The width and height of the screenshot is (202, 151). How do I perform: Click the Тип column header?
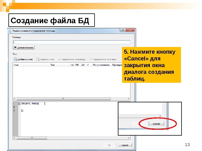tap(59, 65)
